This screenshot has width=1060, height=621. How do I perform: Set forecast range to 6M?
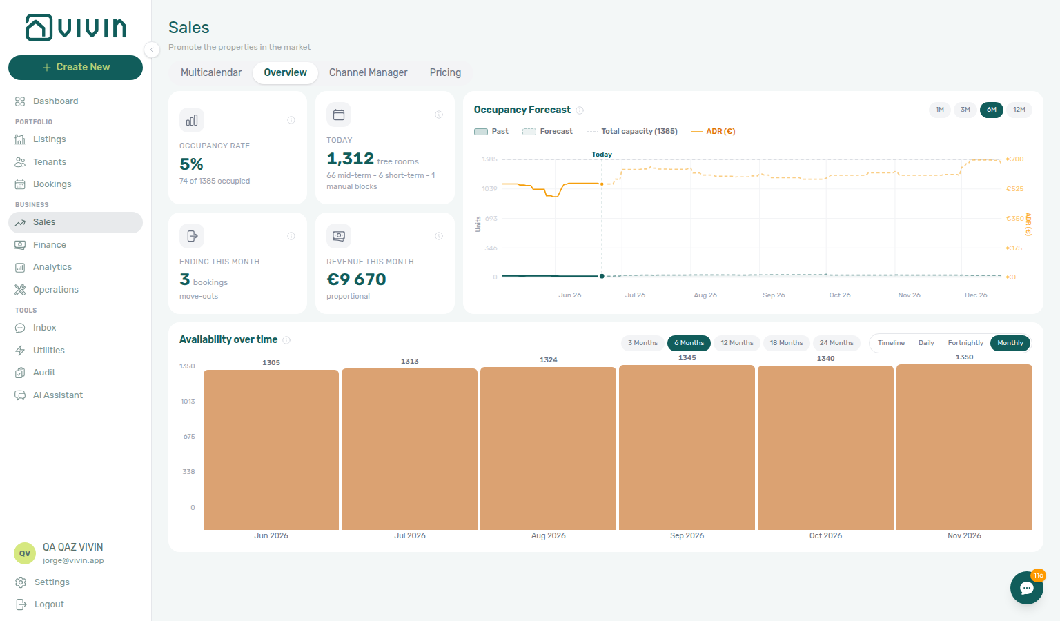(992, 110)
